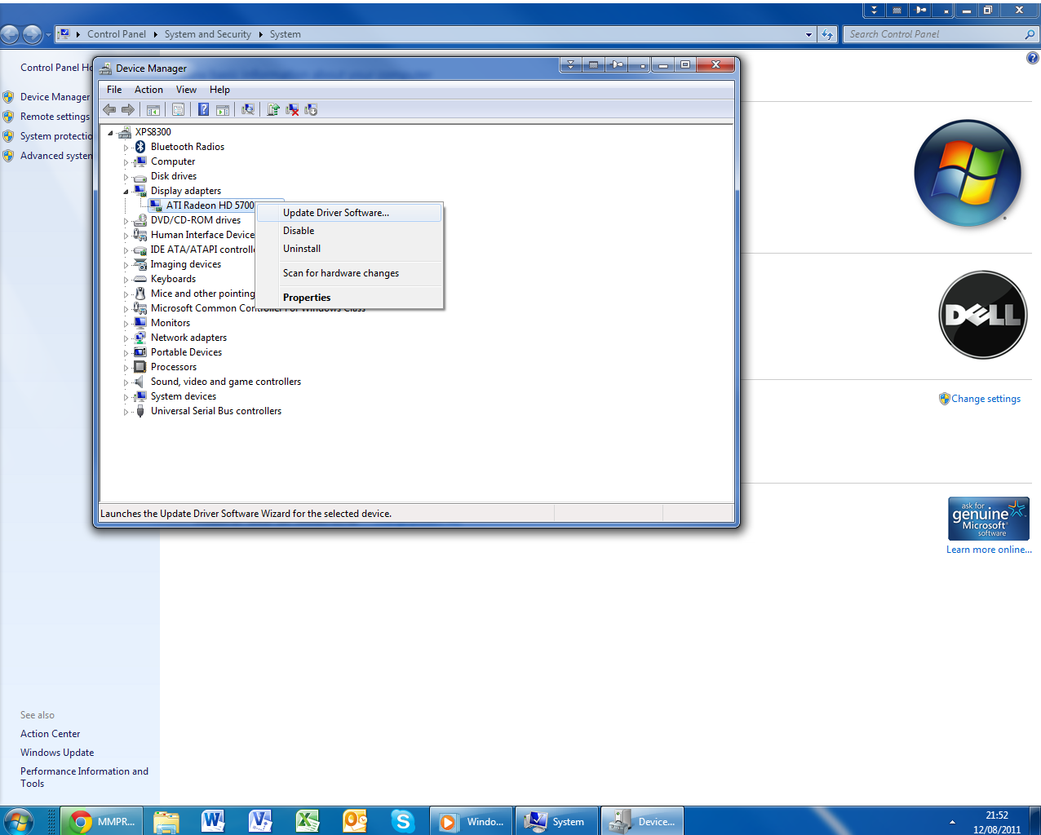Expand the System devices node
This screenshot has width=1041, height=835.
click(x=126, y=397)
